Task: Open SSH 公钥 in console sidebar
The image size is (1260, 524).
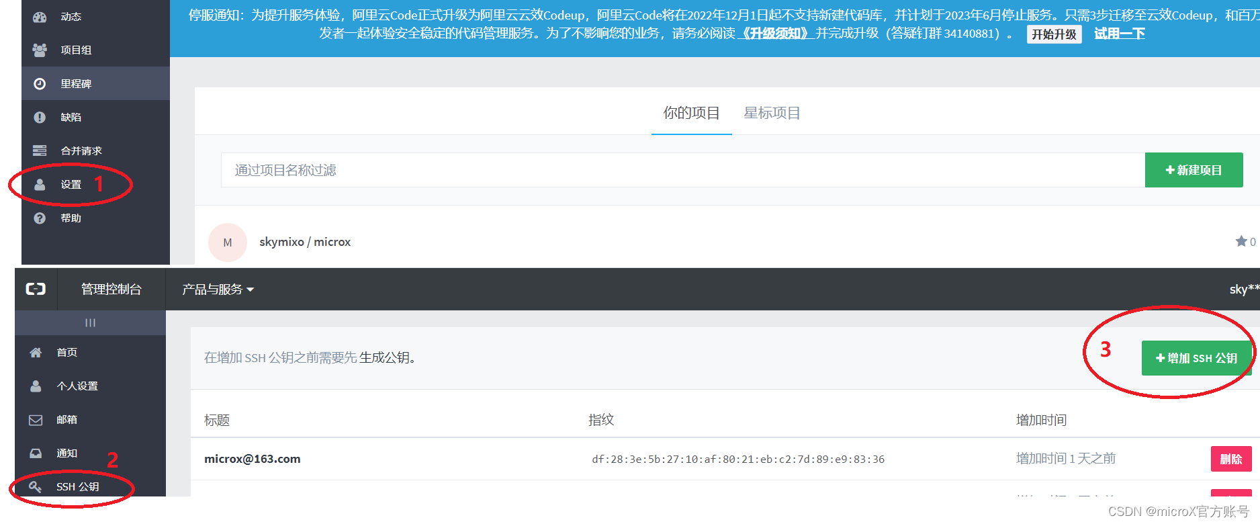Action: click(77, 486)
